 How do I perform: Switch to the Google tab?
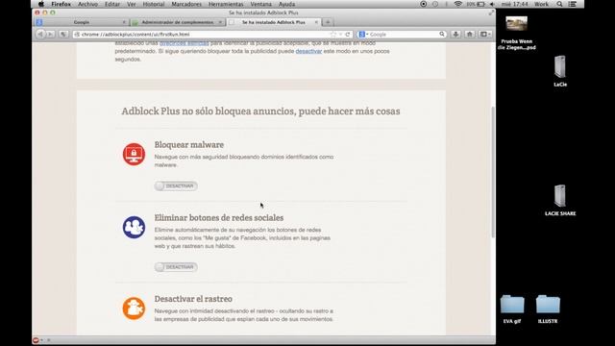(x=82, y=22)
